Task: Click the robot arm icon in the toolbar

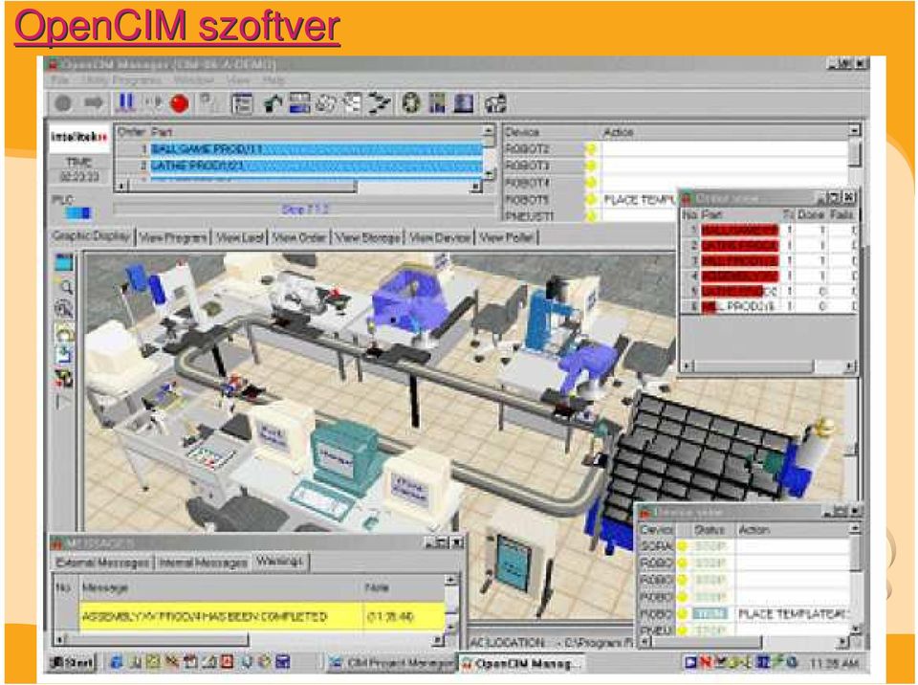Action: (273, 103)
